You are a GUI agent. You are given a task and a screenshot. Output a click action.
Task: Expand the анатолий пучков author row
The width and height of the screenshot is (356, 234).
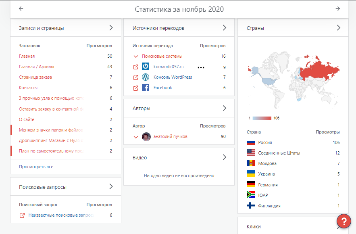click(x=136, y=137)
